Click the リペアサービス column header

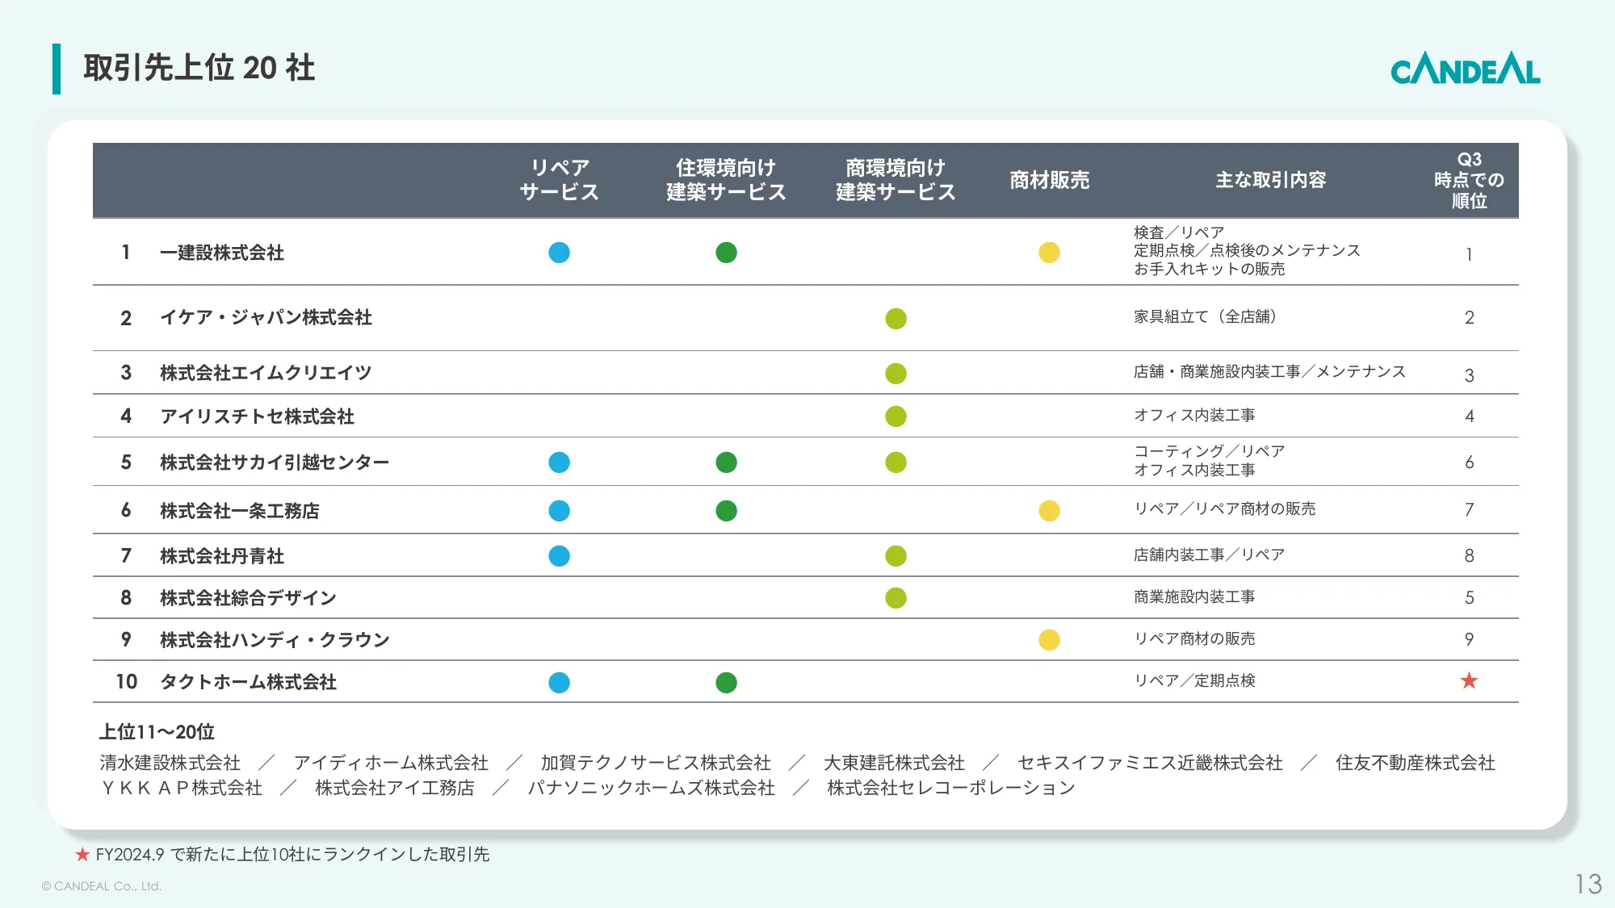pos(560,179)
